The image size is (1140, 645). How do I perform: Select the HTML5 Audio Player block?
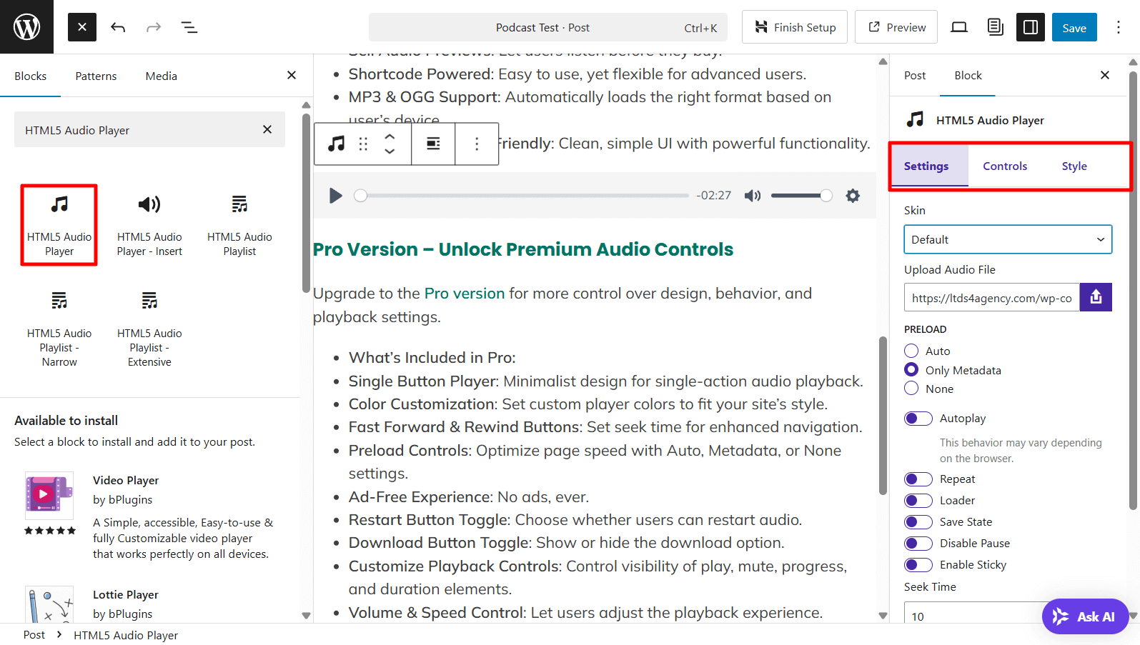(59, 224)
